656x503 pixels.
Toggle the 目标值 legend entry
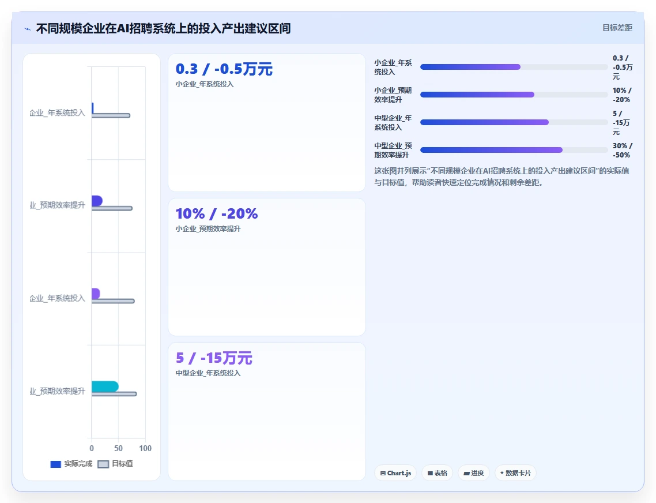[115, 464]
